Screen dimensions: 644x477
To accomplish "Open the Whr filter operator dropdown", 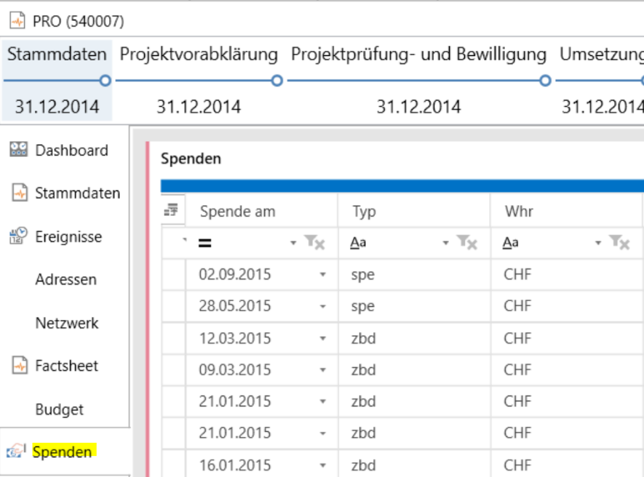I will 598,244.
